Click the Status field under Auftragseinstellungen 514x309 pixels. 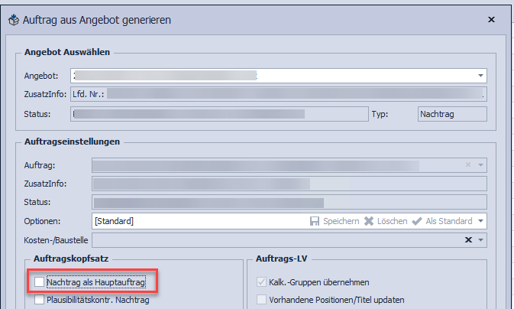(x=289, y=202)
